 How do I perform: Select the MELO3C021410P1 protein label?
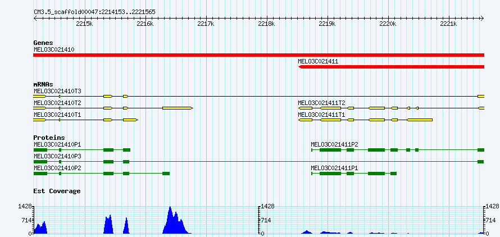coord(57,145)
